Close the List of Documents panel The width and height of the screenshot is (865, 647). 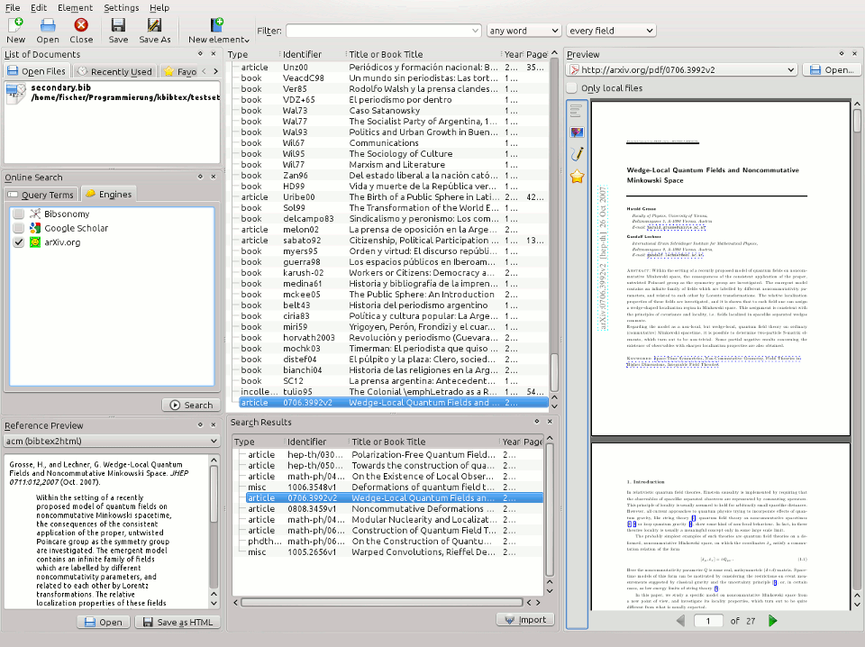click(214, 53)
